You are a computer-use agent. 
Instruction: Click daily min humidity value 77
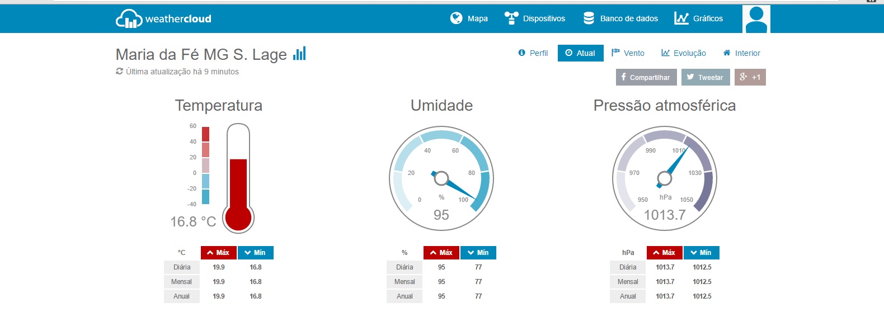478,267
